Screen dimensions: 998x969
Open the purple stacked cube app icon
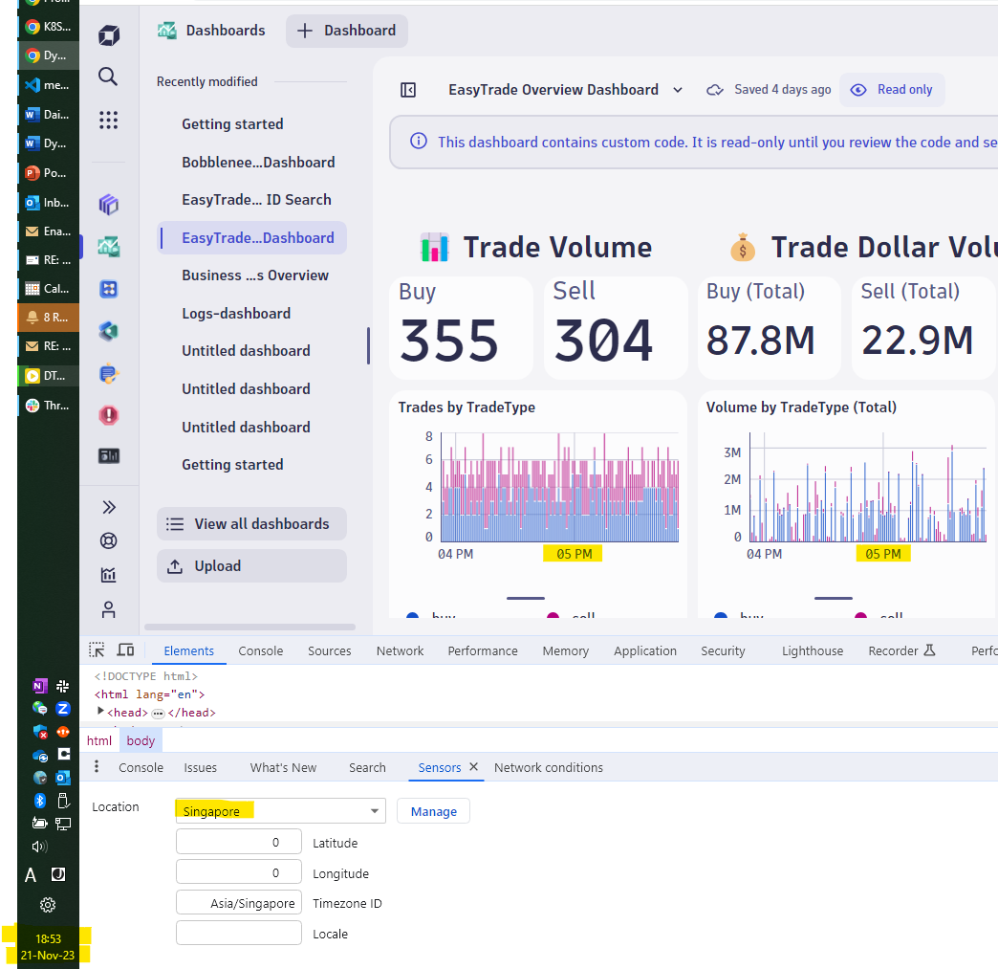pos(109,205)
